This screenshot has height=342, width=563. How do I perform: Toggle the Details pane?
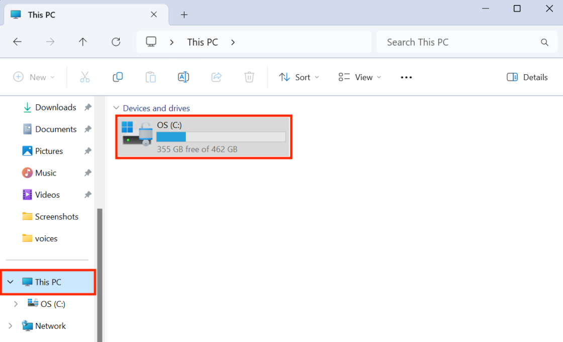pyautogui.click(x=527, y=77)
